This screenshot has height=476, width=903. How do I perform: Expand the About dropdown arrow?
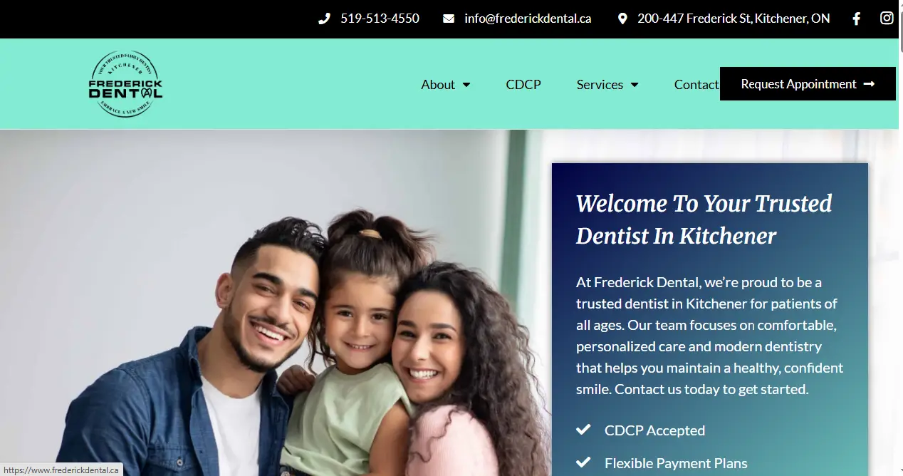[466, 85]
